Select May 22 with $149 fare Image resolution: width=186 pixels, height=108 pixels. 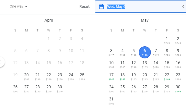point(167,76)
